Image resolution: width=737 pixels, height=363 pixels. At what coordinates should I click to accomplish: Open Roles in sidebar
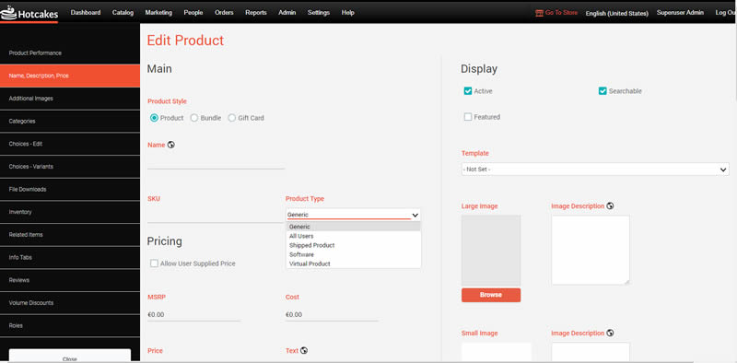(70, 325)
